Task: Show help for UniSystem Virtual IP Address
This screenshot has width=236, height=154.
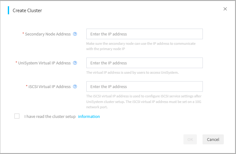Action: [75, 63]
